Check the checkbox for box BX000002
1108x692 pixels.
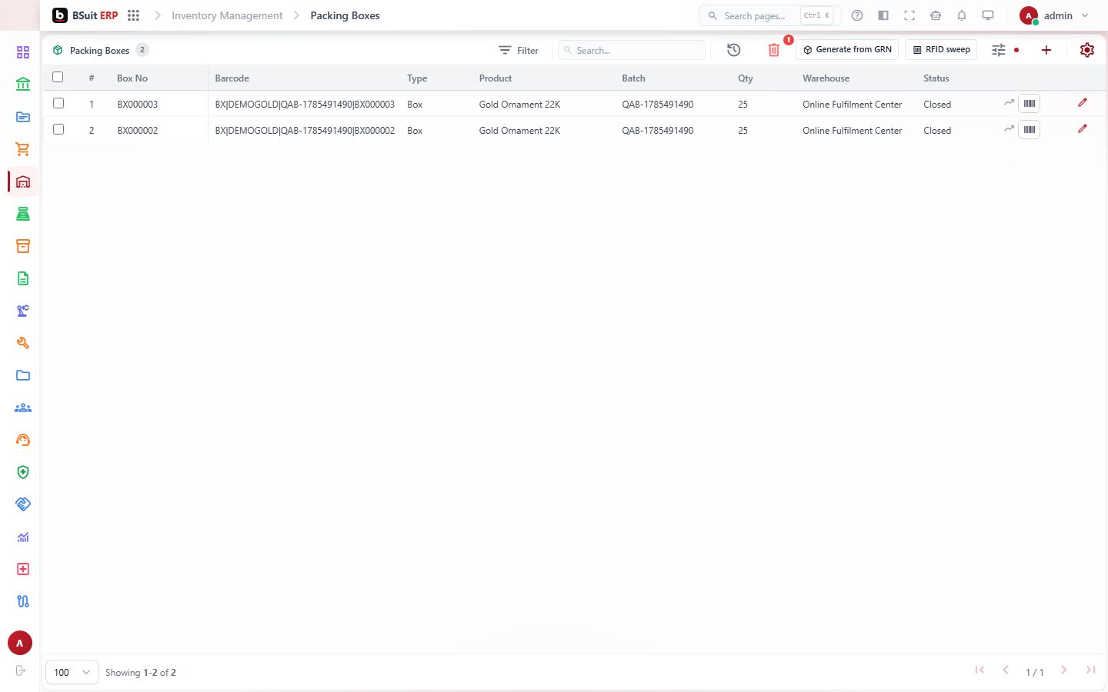click(x=58, y=129)
